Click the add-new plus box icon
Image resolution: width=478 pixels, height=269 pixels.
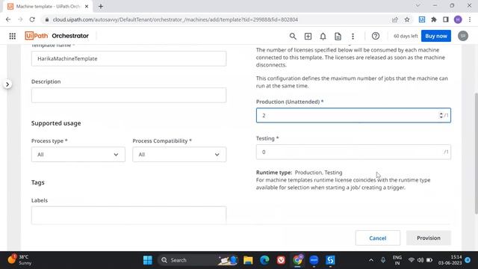pyautogui.click(x=308, y=37)
